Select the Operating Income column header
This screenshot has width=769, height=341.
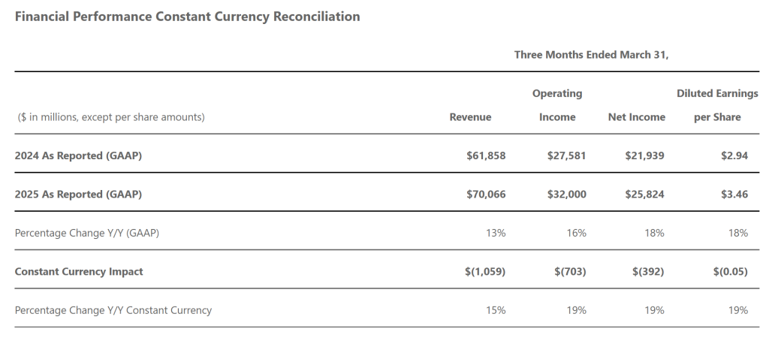click(x=557, y=105)
